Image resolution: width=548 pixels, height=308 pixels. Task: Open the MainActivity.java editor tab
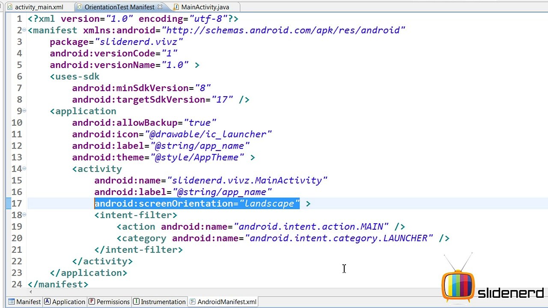click(205, 7)
